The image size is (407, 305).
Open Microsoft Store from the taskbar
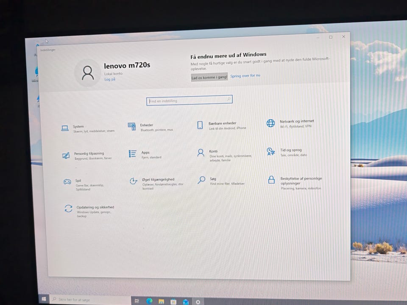point(173,301)
